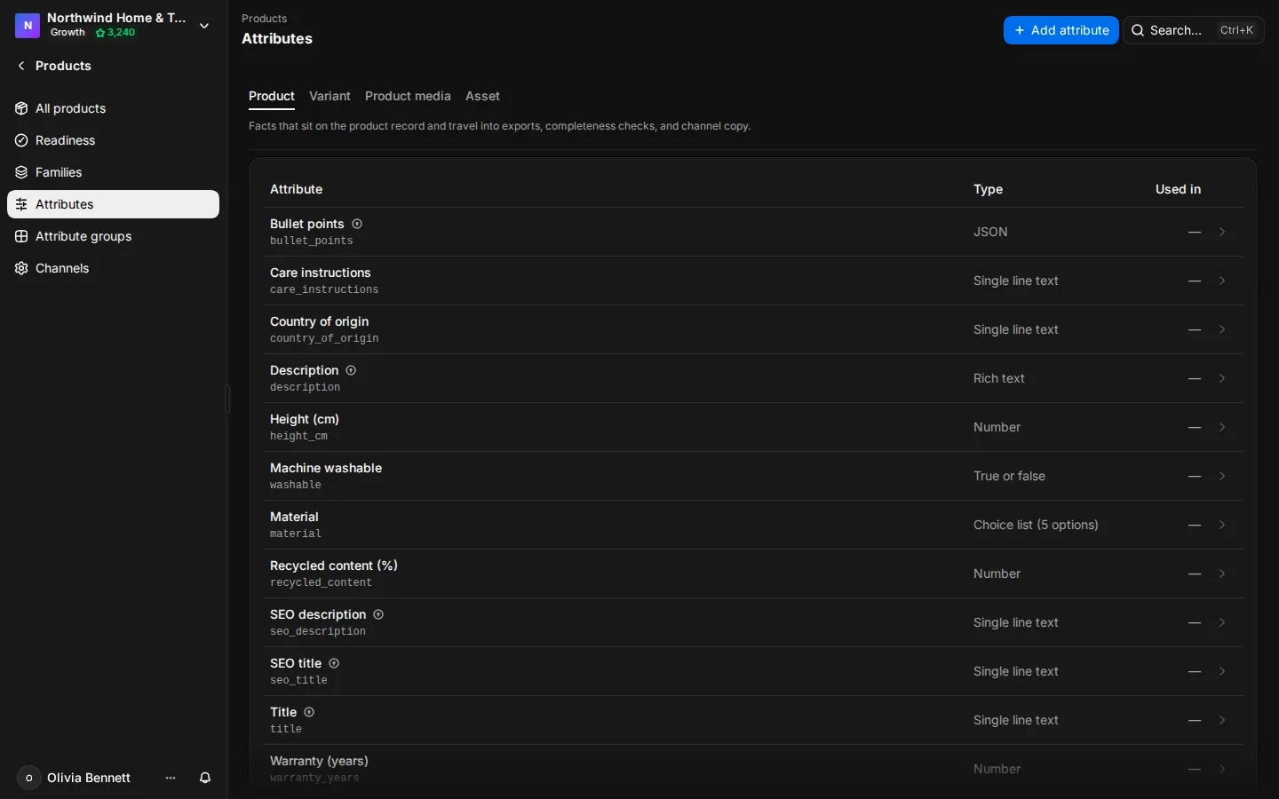Switch to the Variant tab
The width and height of the screenshot is (1279, 799).
[330, 96]
